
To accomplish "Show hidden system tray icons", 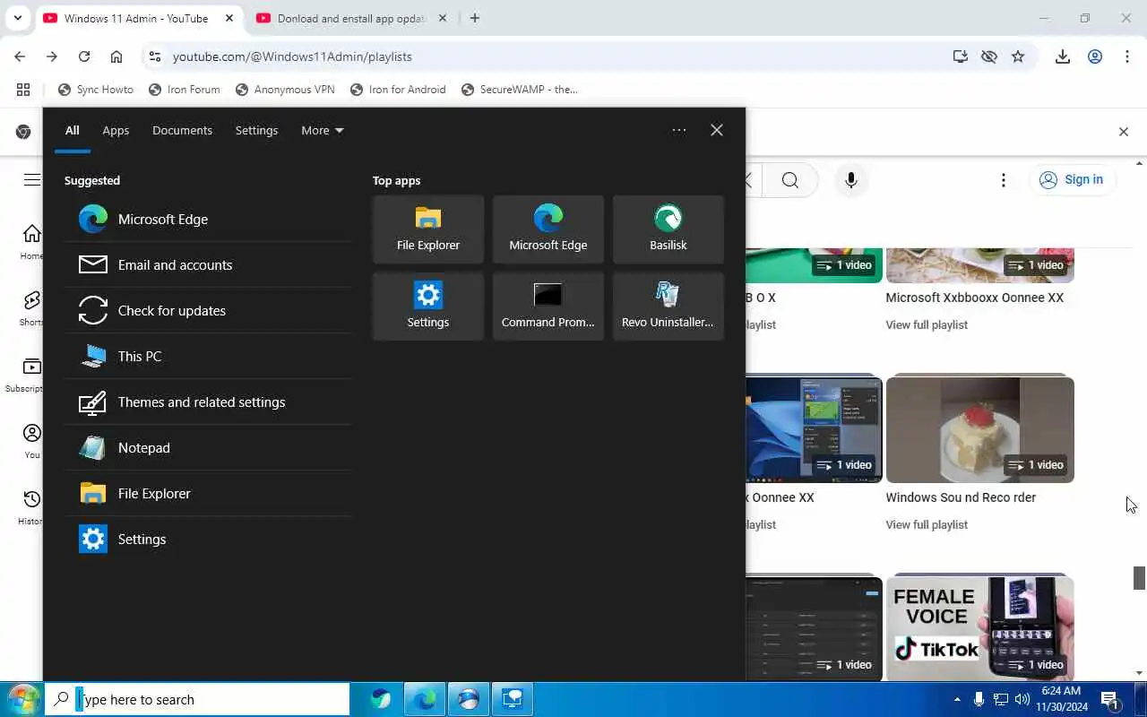I will (957, 699).
